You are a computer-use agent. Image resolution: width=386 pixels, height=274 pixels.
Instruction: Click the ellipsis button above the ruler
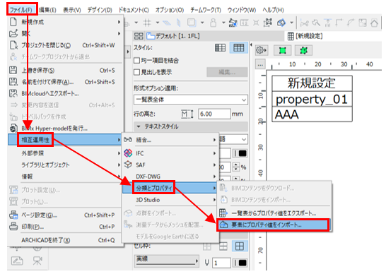pos(260,65)
